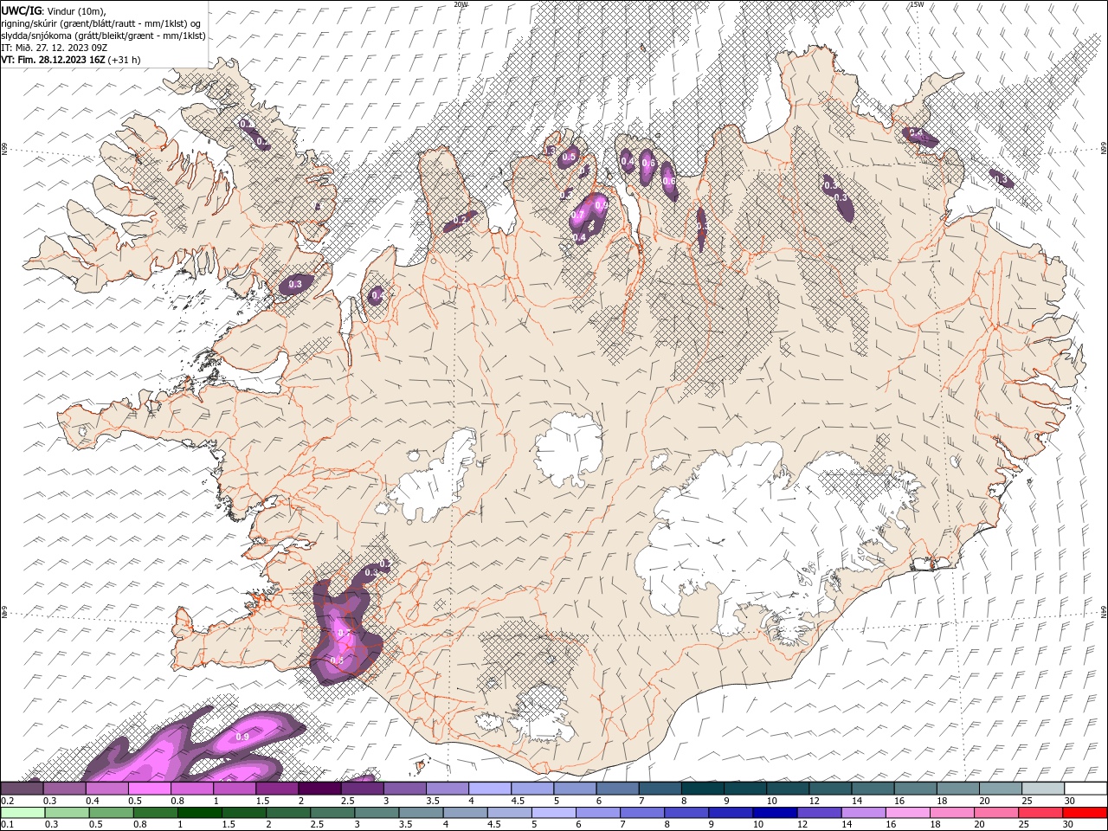Click the '15W' longitude label at top
Image resolution: width=1108 pixels, height=831 pixels.
point(917,4)
